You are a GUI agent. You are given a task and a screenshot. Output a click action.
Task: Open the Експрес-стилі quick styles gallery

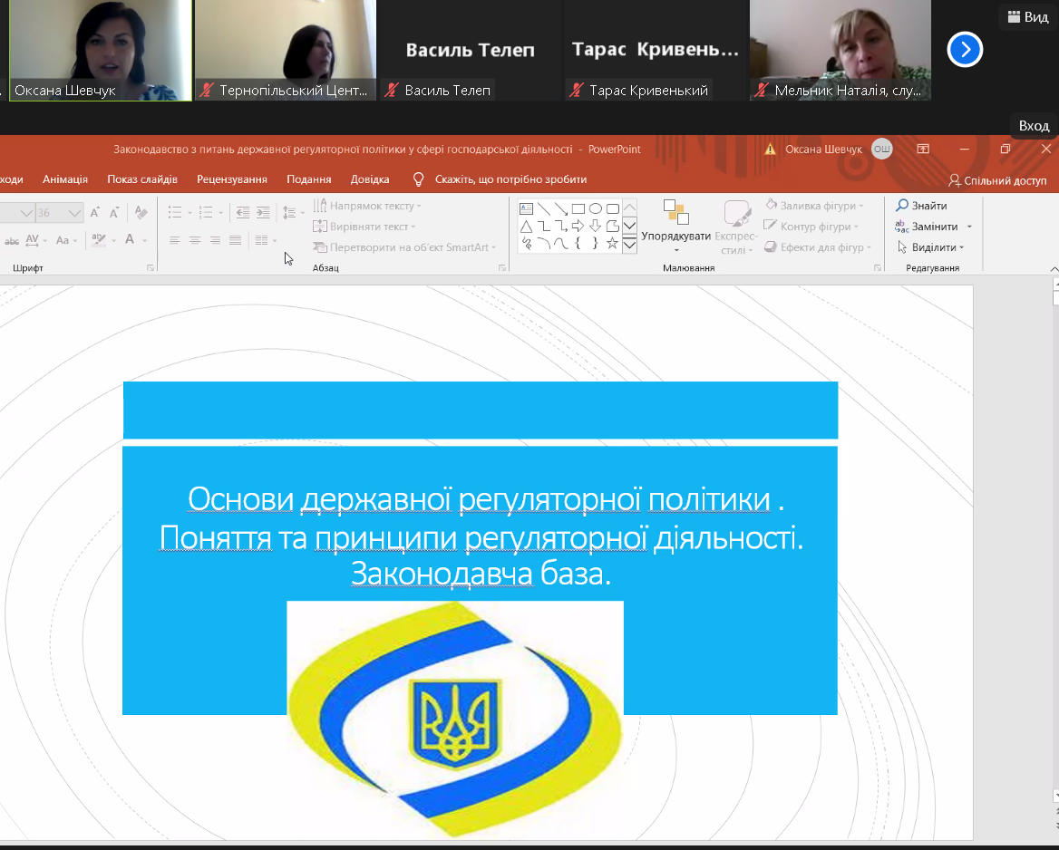click(x=735, y=227)
